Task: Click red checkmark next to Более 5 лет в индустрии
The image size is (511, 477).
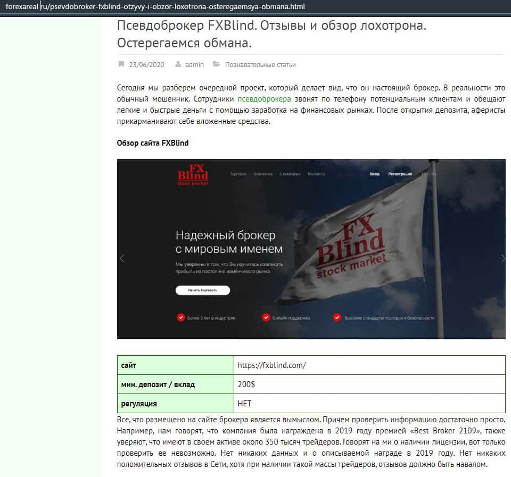Action: tap(181, 317)
